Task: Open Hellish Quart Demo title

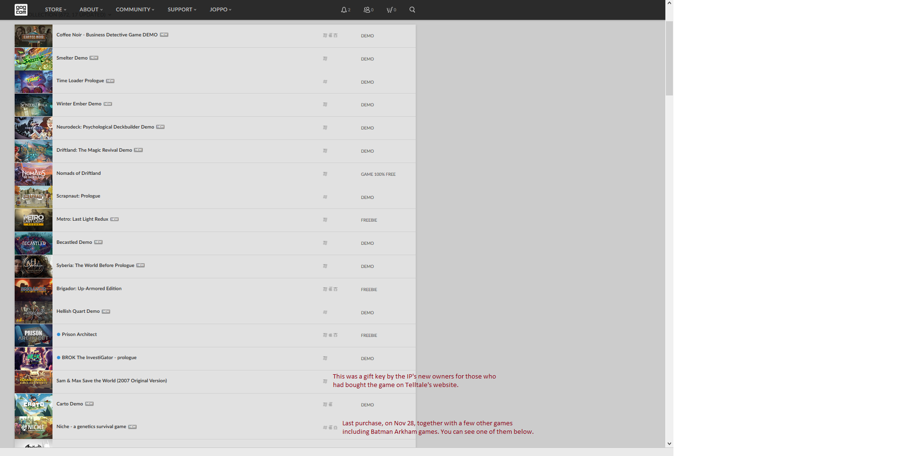Action: 78,311
